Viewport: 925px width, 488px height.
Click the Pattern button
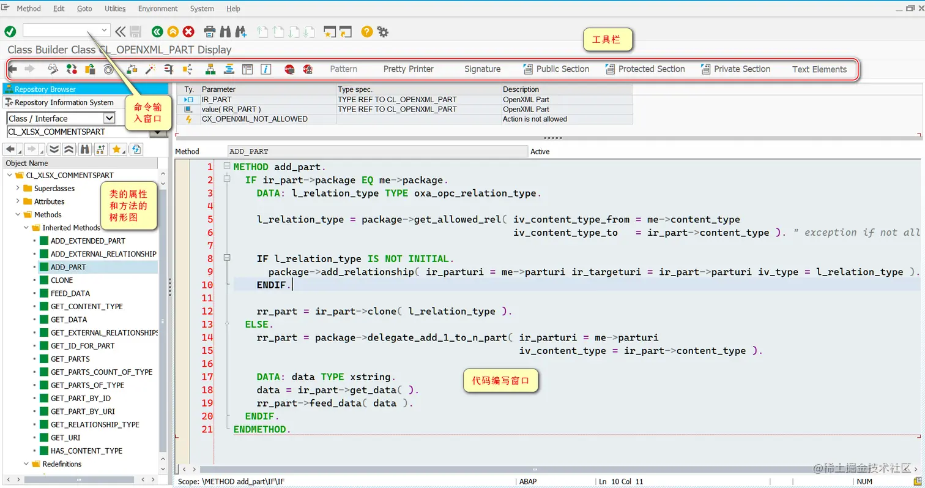coord(344,69)
